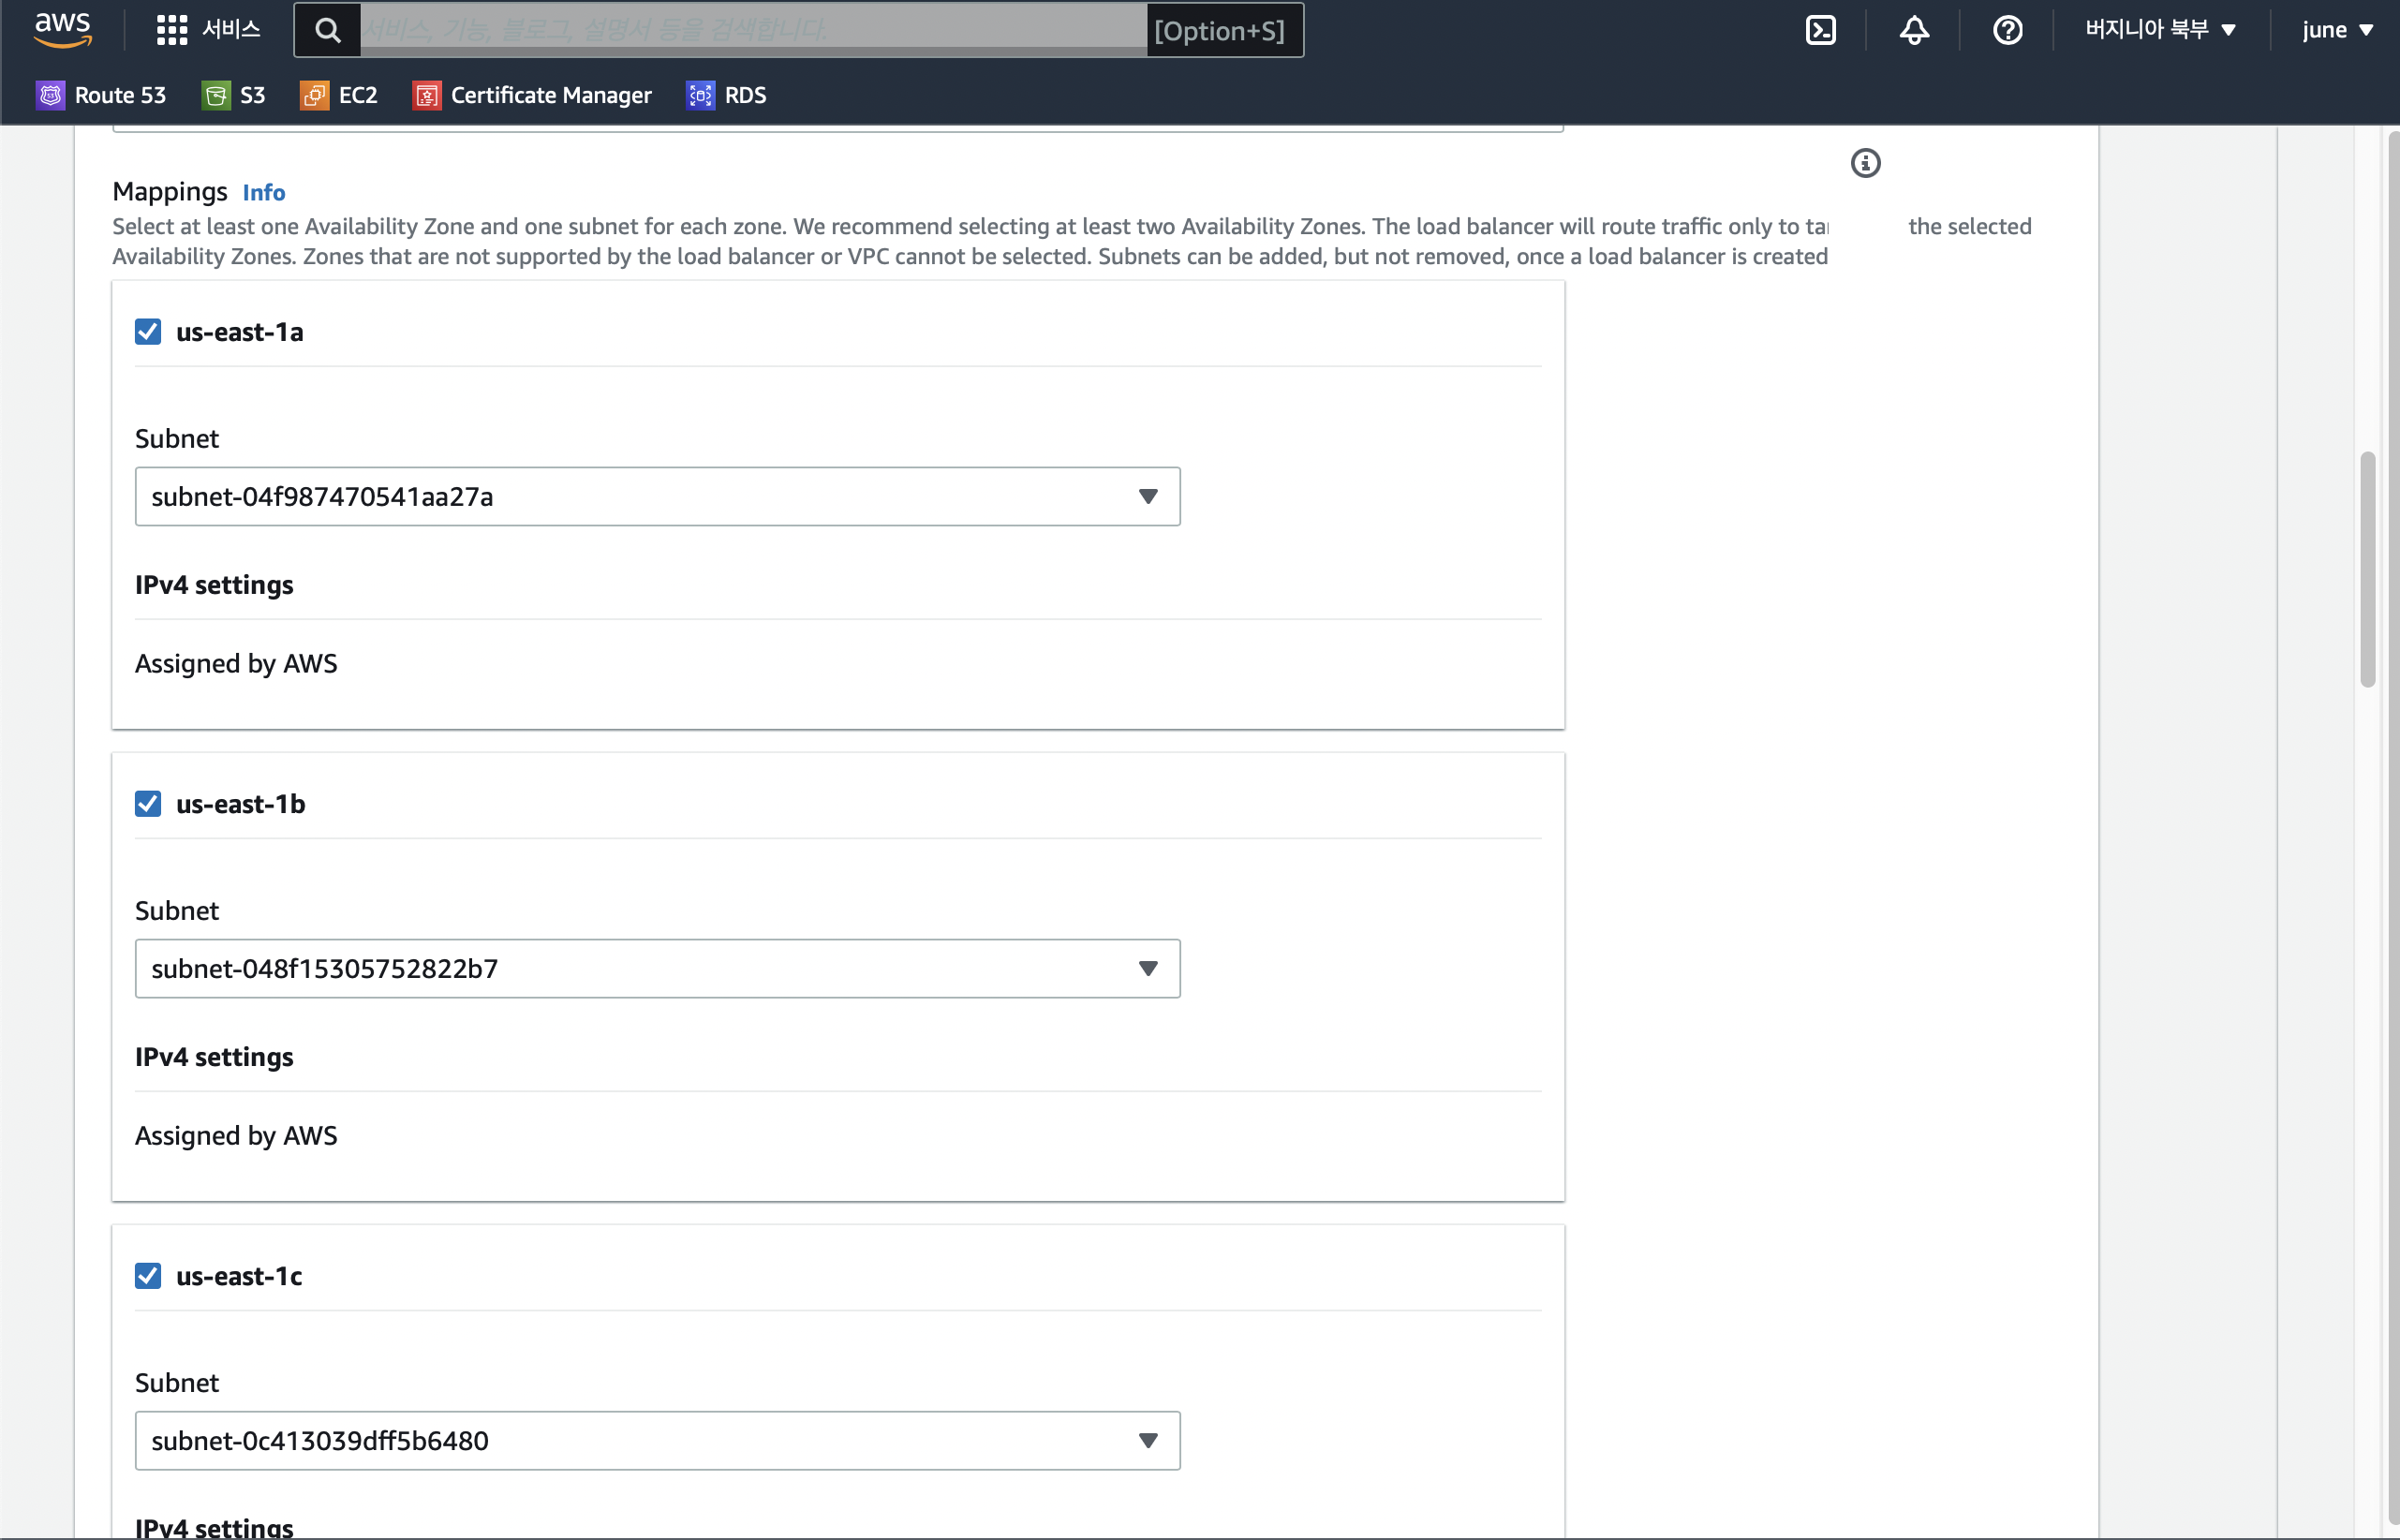Uncheck the us-east-1b availability zone

pos(148,803)
